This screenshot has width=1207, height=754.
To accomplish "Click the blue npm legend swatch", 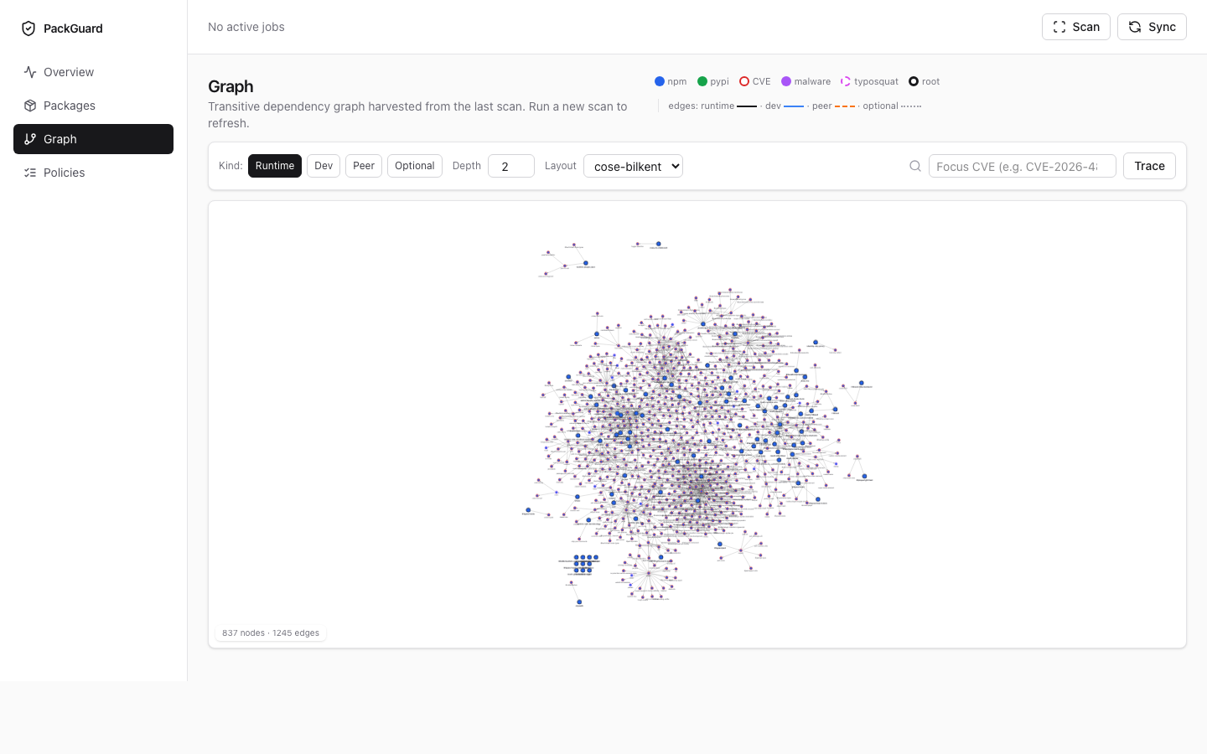I will [x=660, y=81].
